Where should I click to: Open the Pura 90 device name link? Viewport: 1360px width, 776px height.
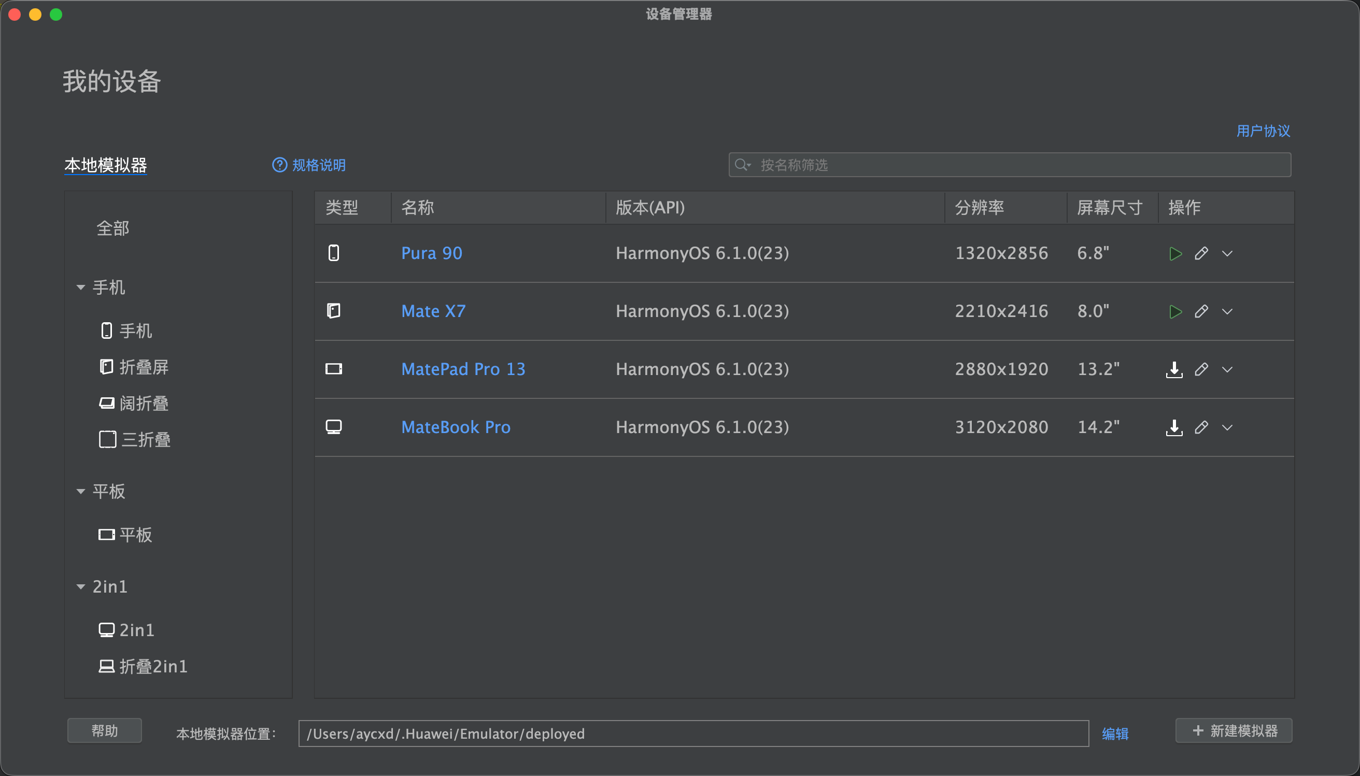(x=432, y=253)
